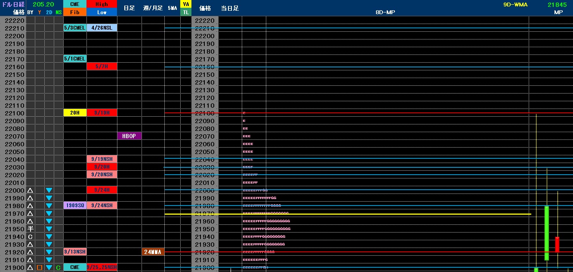Click the 4/26NSL label cell
Viewport: 573px width, 272px height.
click(x=102, y=28)
